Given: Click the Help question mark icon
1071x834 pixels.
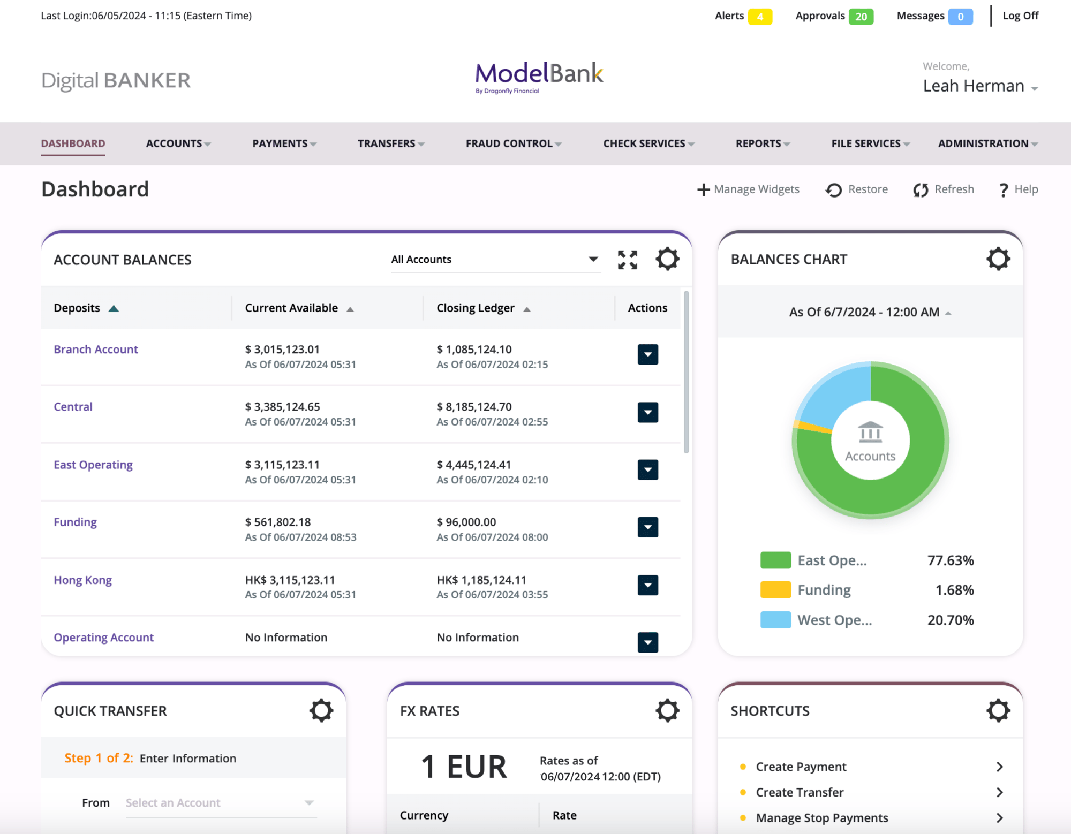Looking at the screenshot, I should point(1003,190).
